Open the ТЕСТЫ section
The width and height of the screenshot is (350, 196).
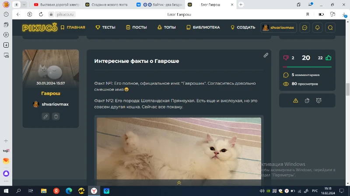[x=105, y=28]
